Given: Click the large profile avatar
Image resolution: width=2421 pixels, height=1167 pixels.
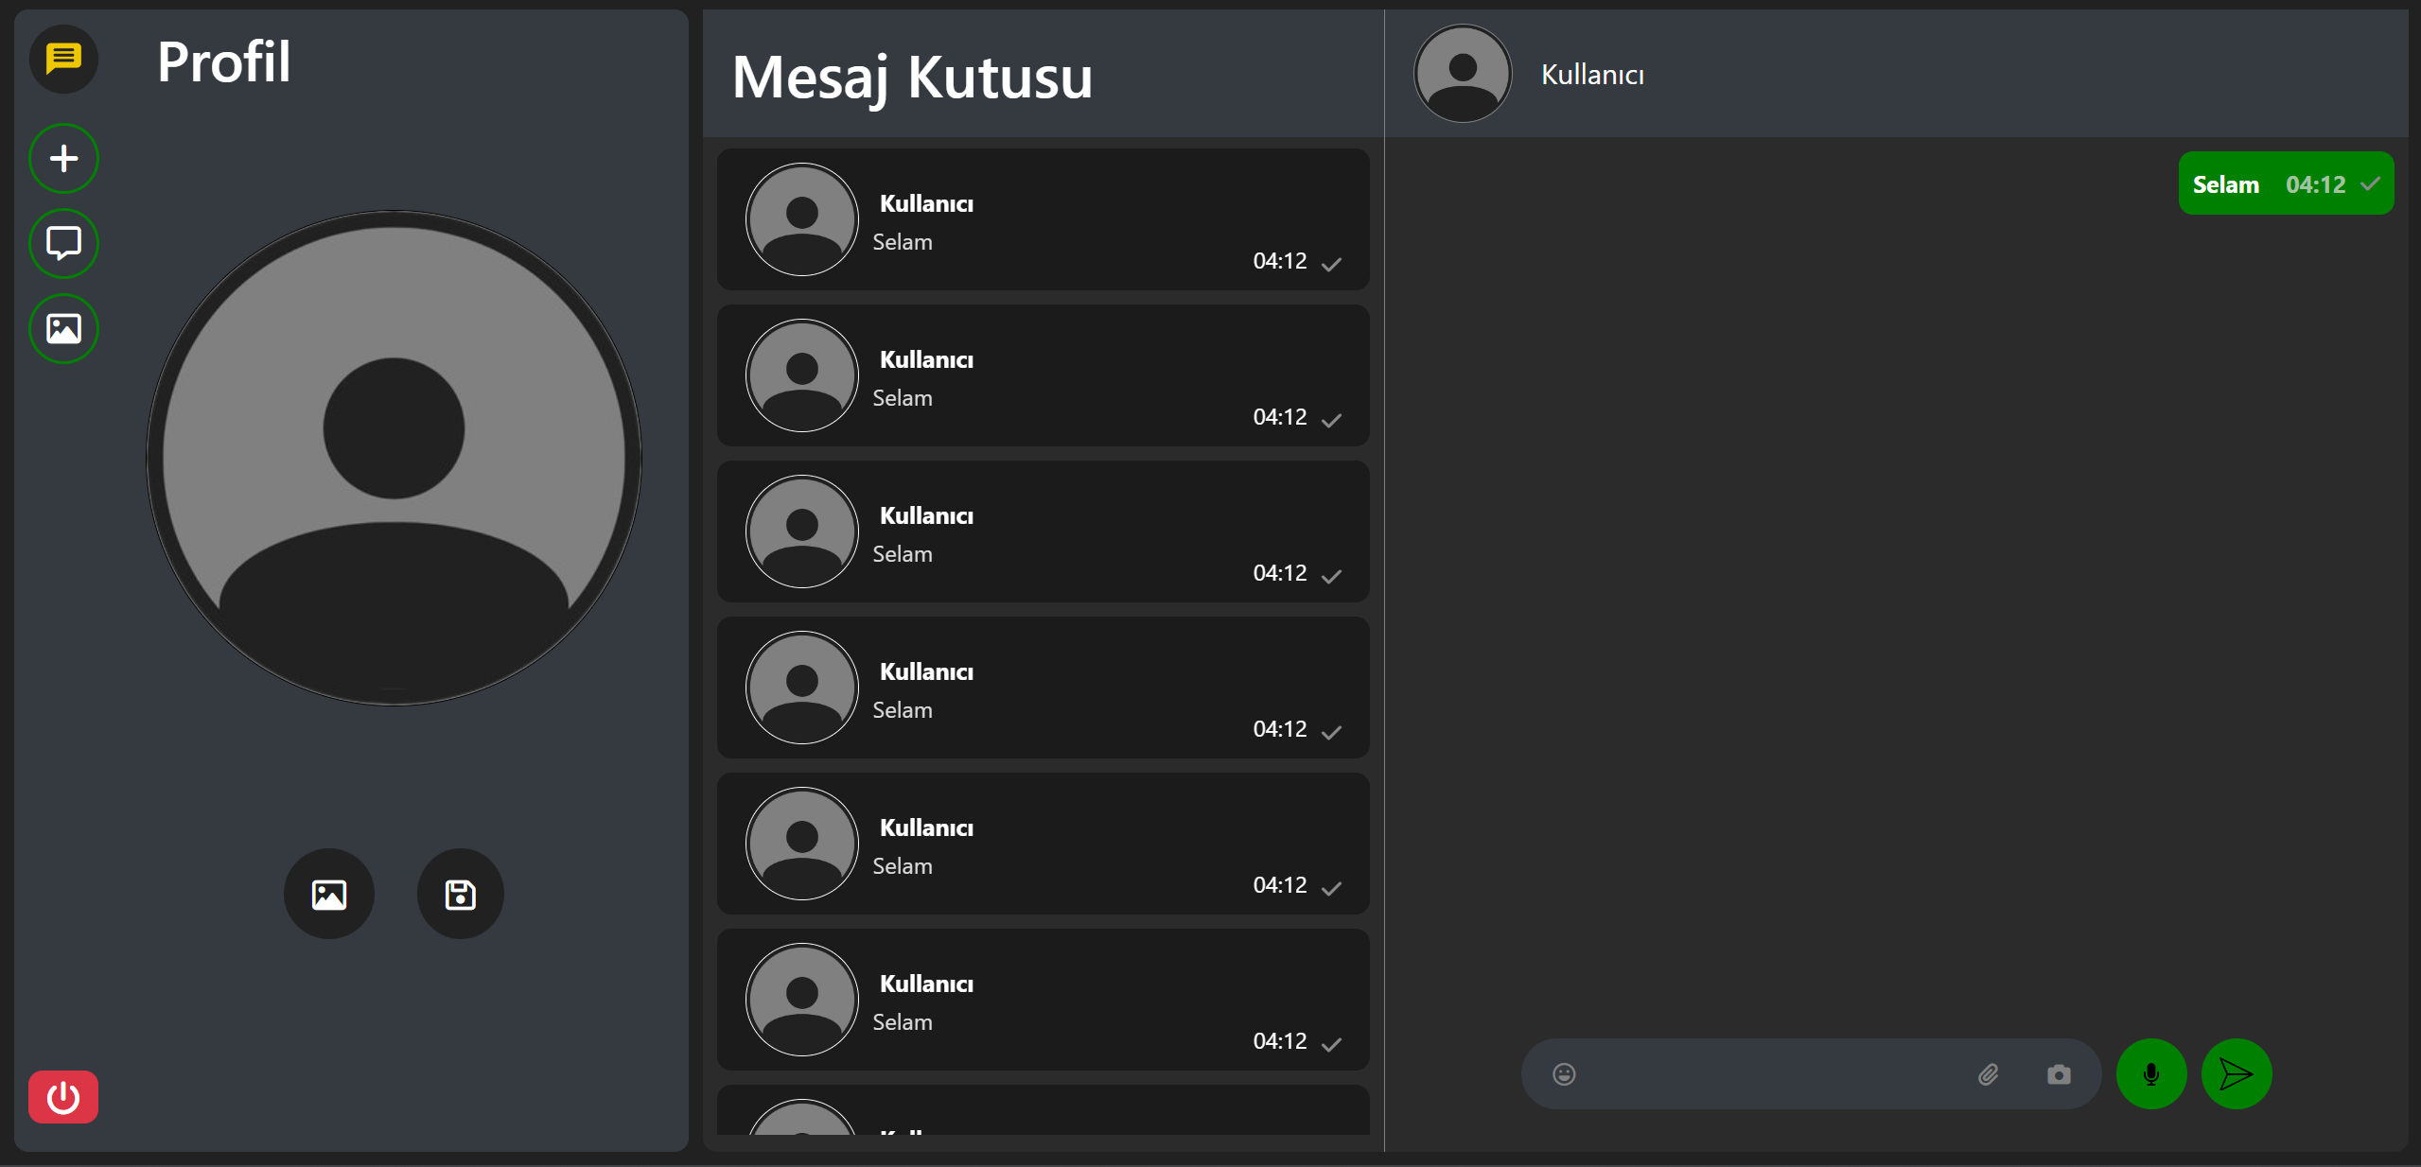Looking at the screenshot, I should click(393, 458).
